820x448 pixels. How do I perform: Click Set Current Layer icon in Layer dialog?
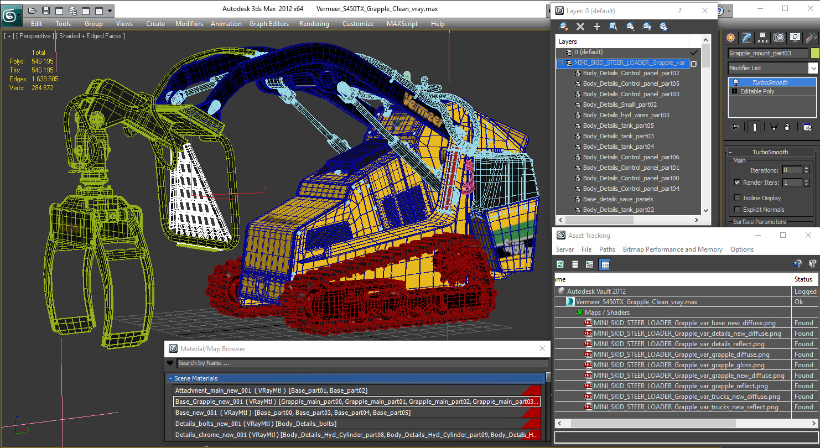click(x=630, y=27)
